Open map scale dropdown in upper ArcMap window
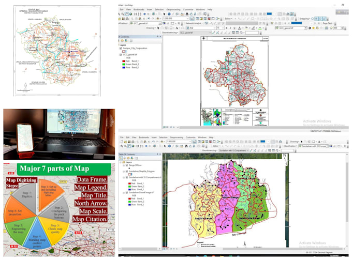The height and width of the screenshot is (260, 352). click(187, 19)
